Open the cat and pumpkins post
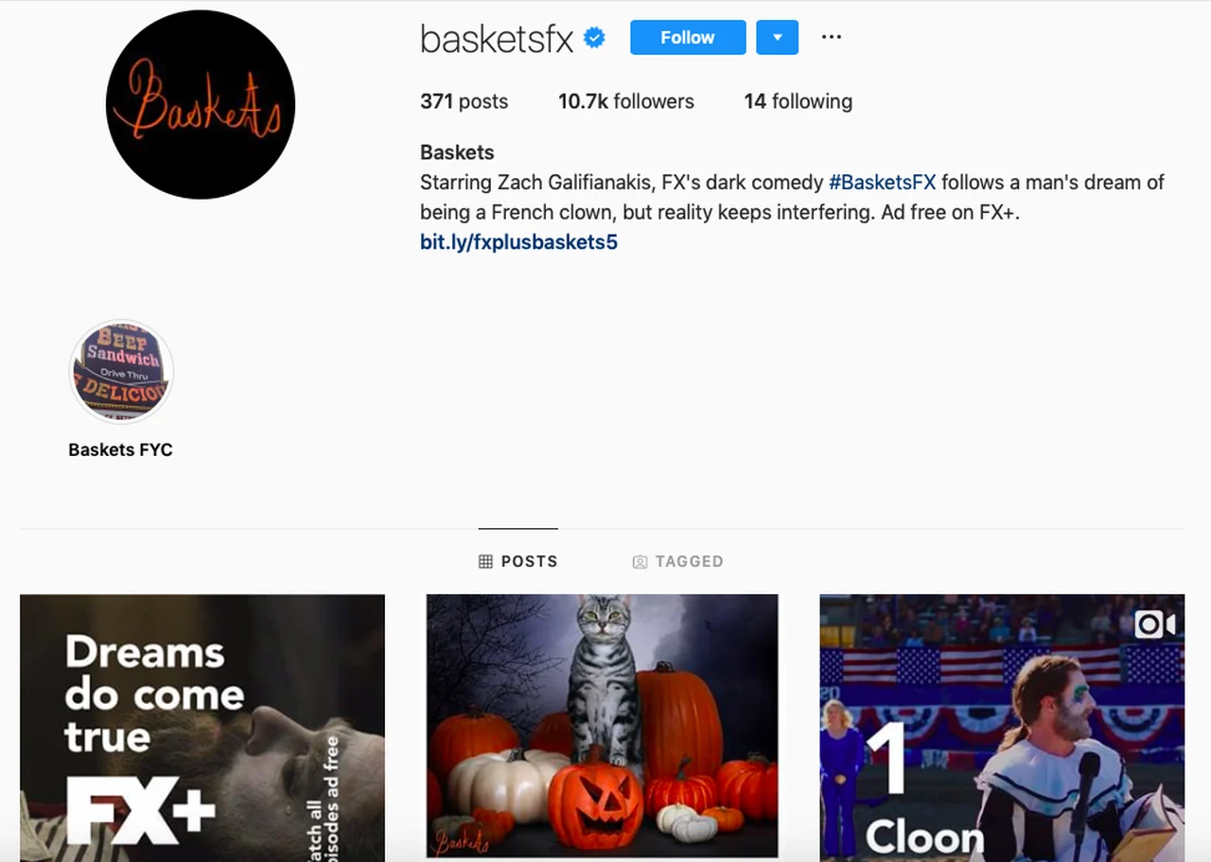1211x862 pixels. [603, 727]
